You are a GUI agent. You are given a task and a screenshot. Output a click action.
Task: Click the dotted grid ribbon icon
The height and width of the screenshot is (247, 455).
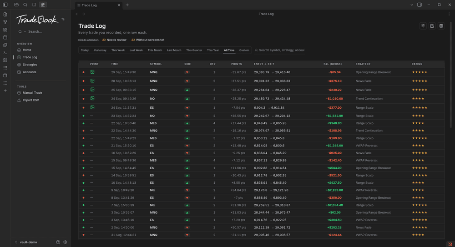5,68
